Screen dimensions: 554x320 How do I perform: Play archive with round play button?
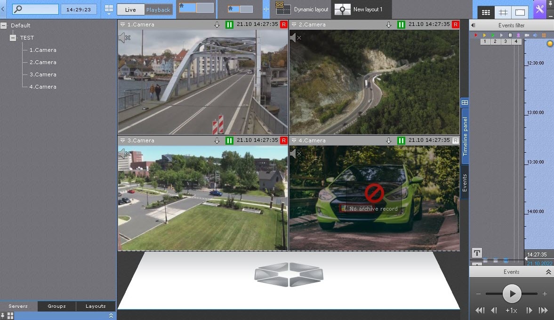512,294
